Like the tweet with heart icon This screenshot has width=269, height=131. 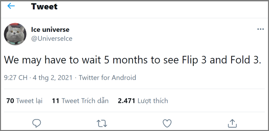click(167, 123)
